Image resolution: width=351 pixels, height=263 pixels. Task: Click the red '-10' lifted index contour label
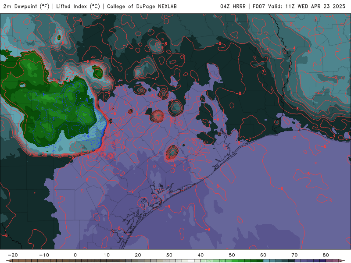(x=122, y=147)
